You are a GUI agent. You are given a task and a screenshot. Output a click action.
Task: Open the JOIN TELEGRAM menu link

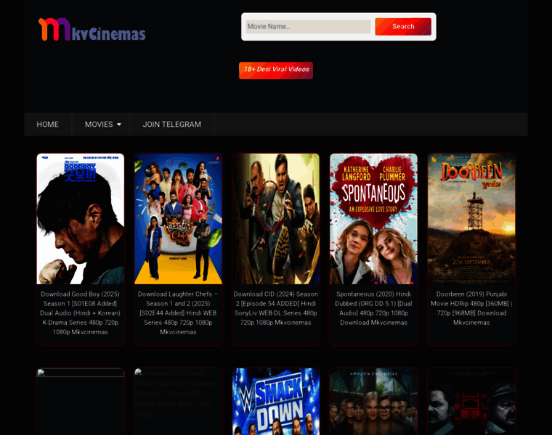[172, 125]
